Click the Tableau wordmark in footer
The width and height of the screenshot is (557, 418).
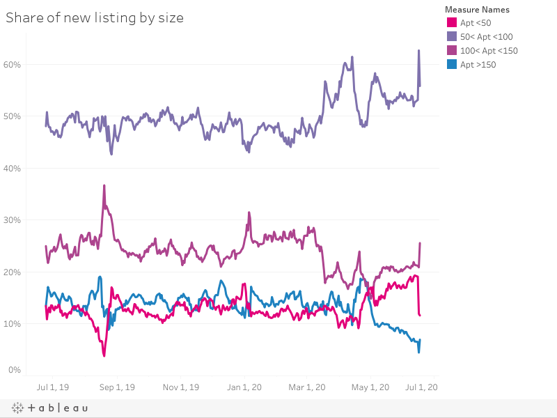pos(58,408)
